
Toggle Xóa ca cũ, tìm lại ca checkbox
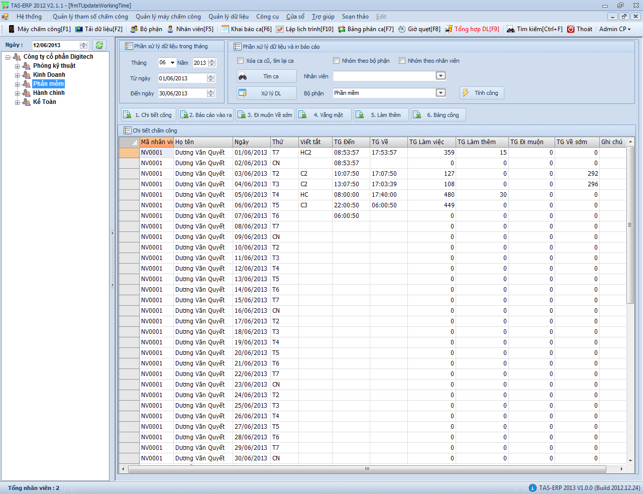pos(240,61)
